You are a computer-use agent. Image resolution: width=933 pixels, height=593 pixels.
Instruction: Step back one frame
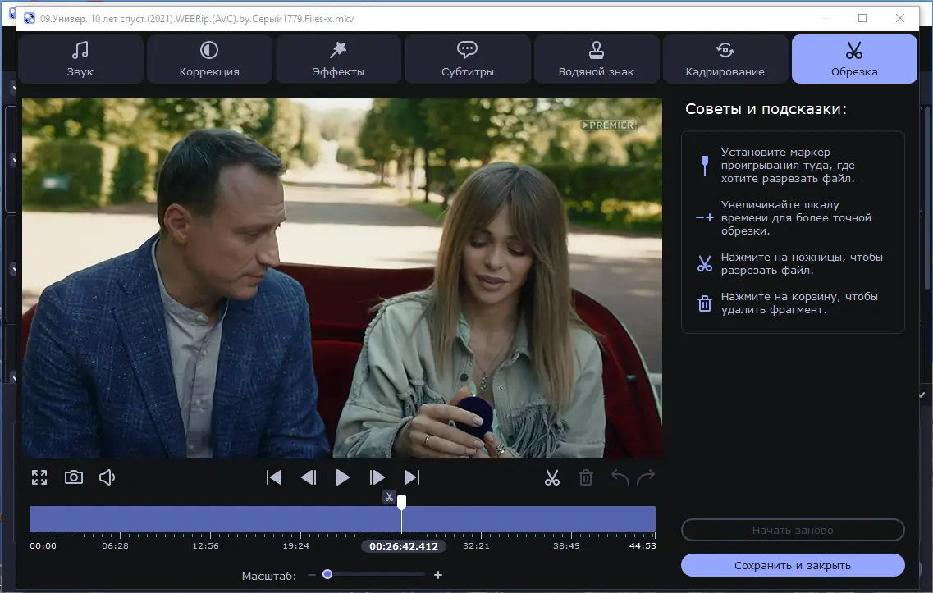(x=309, y=477)
